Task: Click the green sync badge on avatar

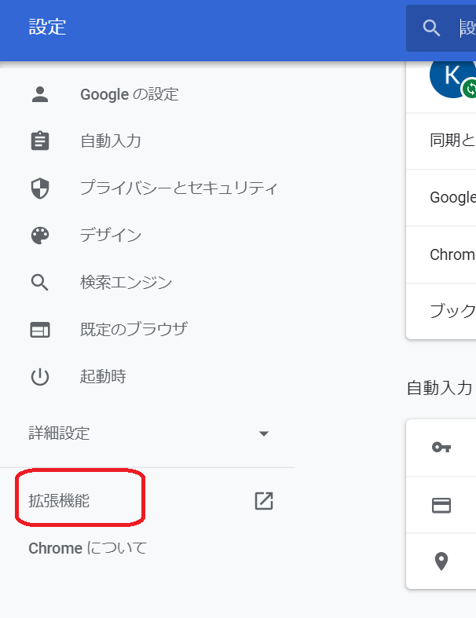Action: pyautogui.click(x=469, y=89)
